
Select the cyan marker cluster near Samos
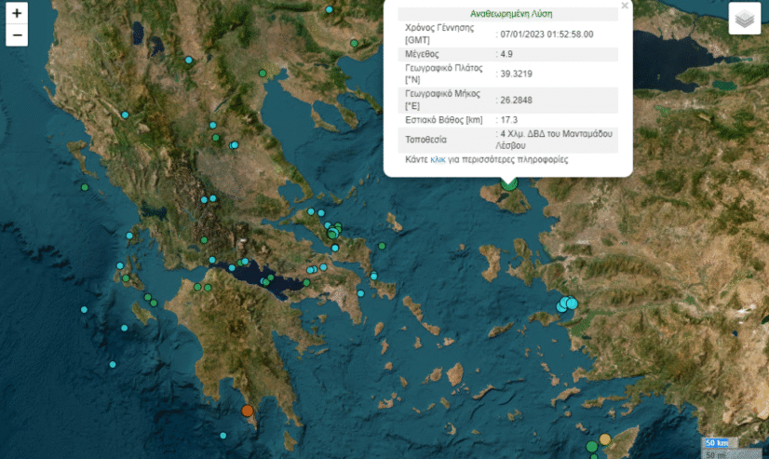click(x=567, y=304)
